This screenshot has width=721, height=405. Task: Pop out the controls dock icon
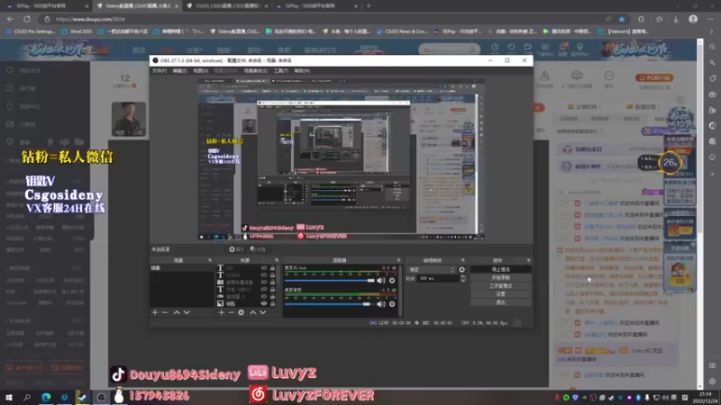528,260
